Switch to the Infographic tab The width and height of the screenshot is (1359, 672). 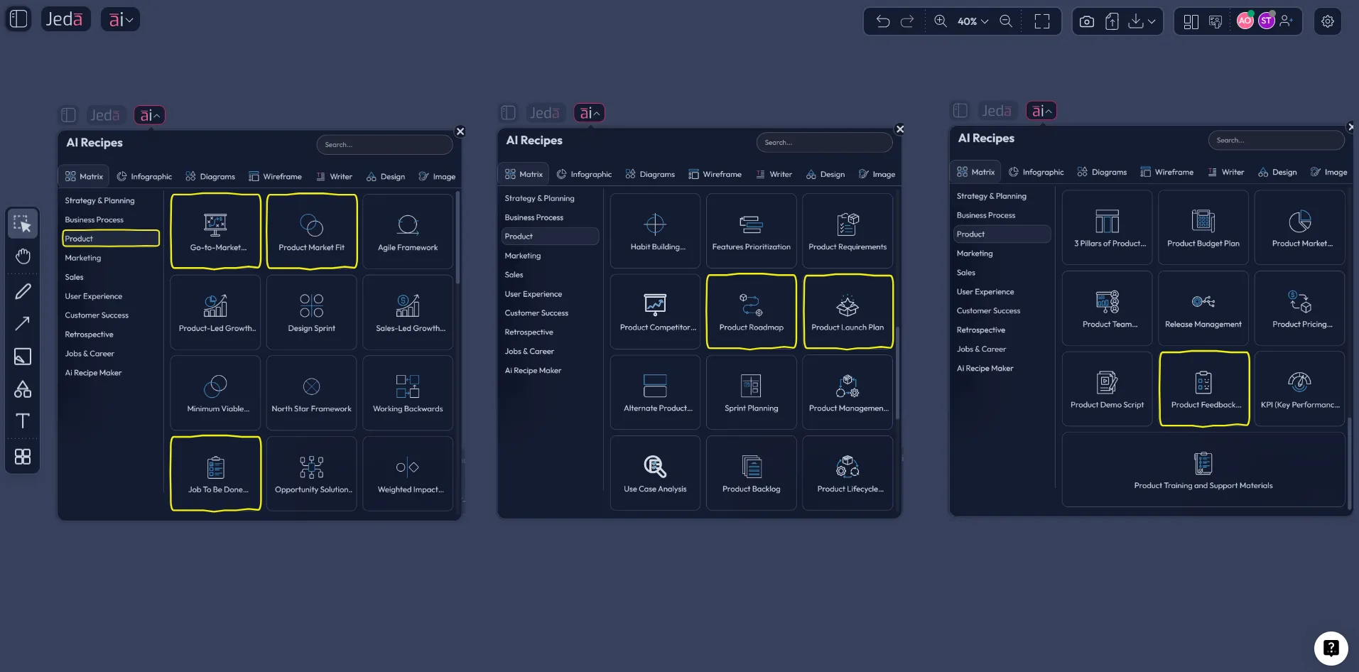pyautogui.click(x=144, y=176)
